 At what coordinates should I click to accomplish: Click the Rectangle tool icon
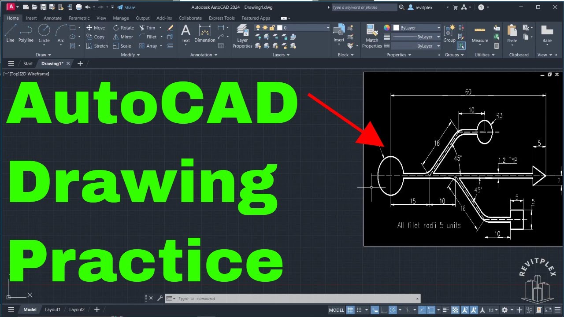(x=73, y=28)
